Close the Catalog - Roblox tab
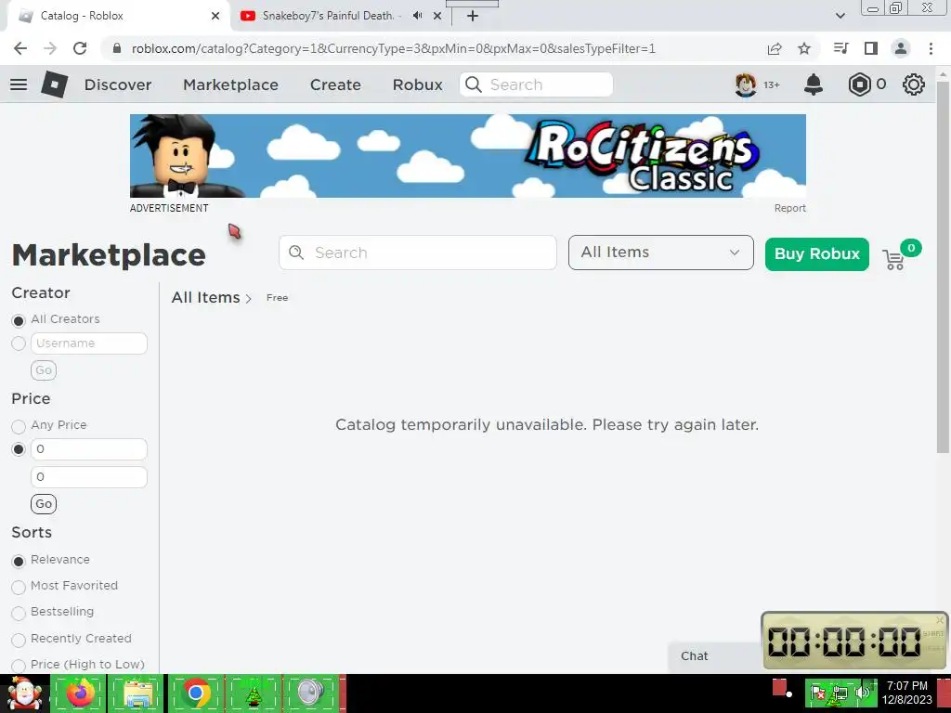The image size is (951, 713). tap(215, 16)
